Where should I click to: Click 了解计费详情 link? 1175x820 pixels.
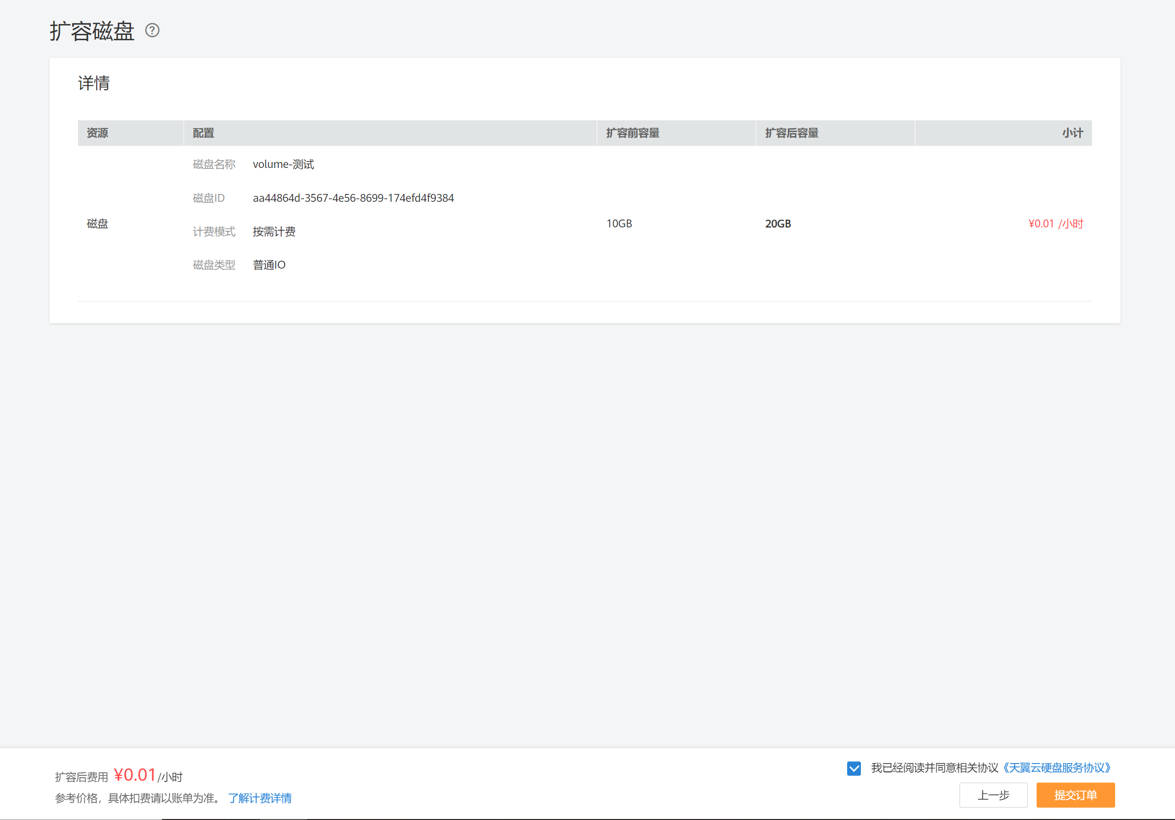260,798
